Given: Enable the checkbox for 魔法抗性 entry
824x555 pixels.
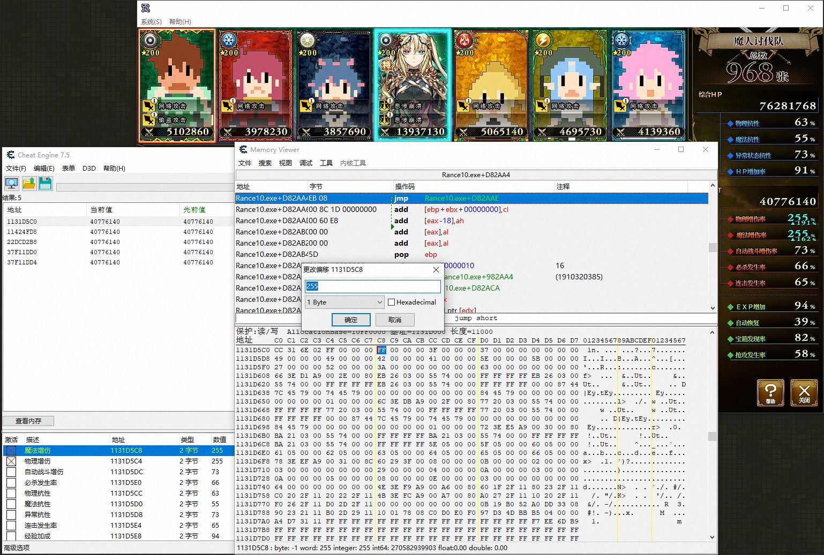Looking at the screenshot, I should click(11, 504).
